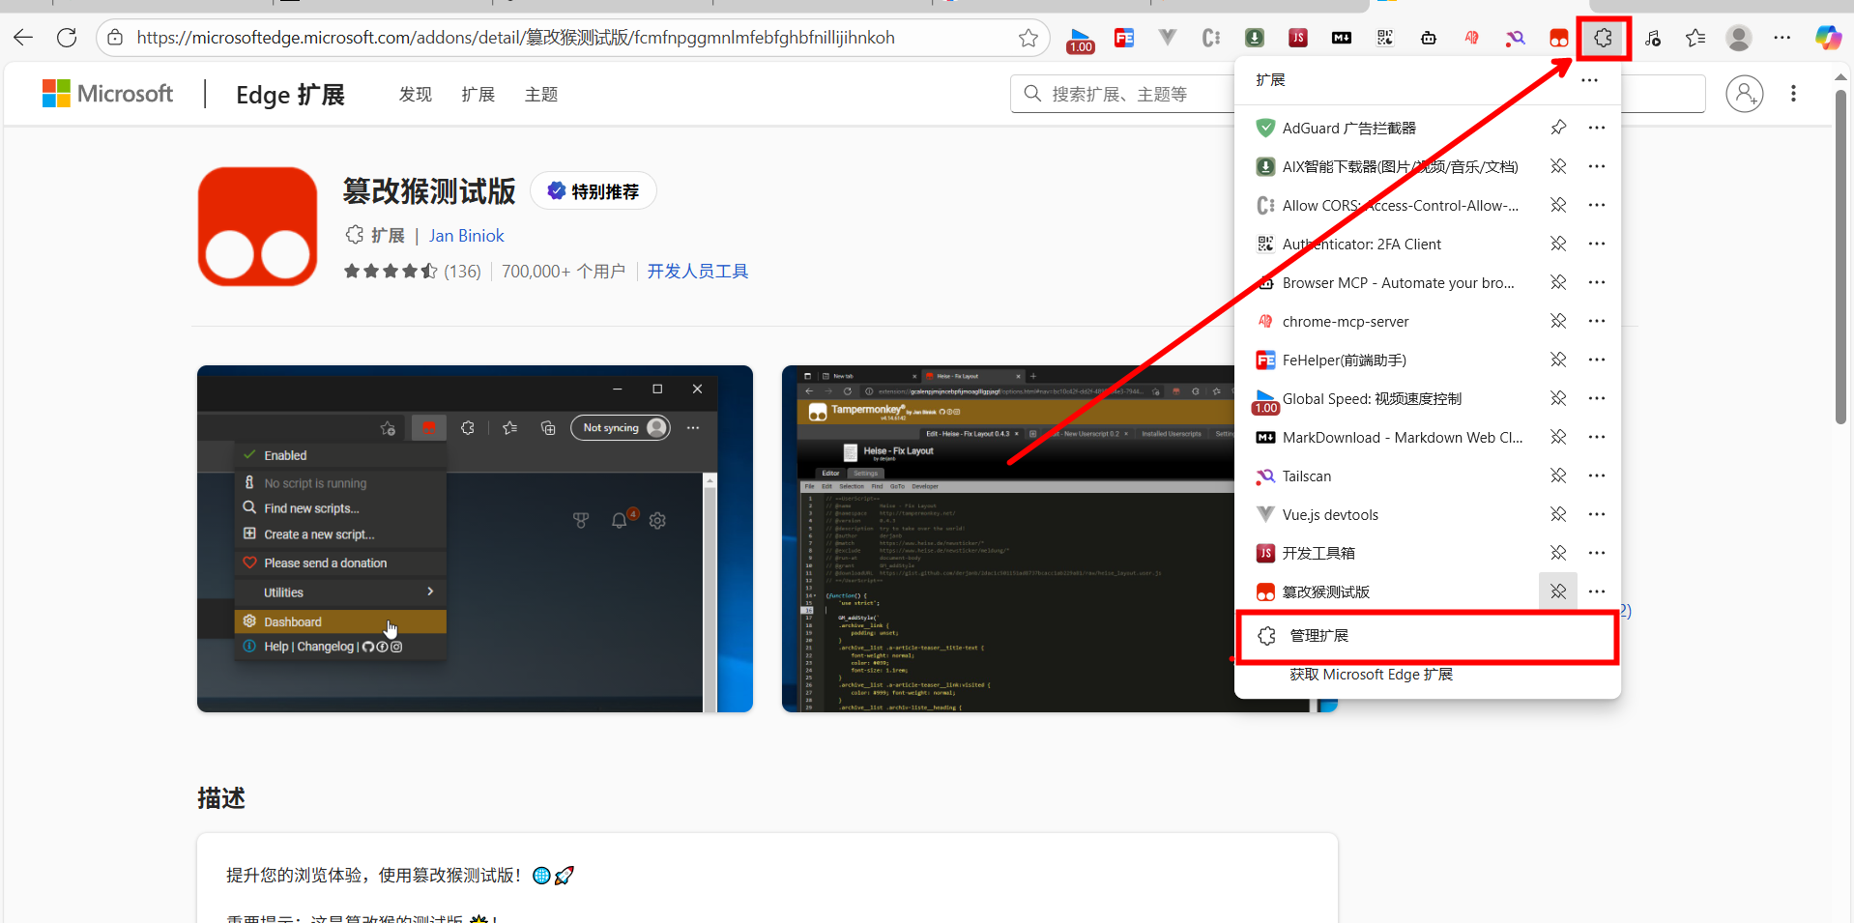Select 管理扩展 menu entry
1854x923 pixels.
point(1318,636)
